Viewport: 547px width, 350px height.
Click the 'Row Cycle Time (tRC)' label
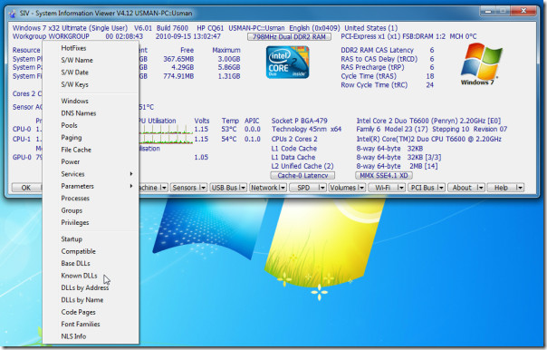click(374, 85)
